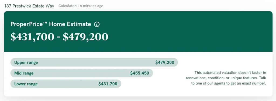Screen dimensions: 276x101
Task: Select the 137 Prestwick Estate Way address
Action: tap(29, 6)
